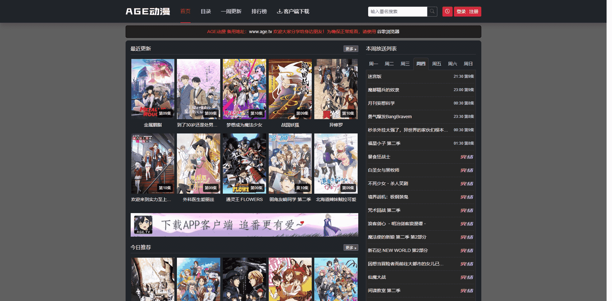Click www.age.tv backup address in notice bar
This screenshot has width=612, height=301.
click(260, 32)
